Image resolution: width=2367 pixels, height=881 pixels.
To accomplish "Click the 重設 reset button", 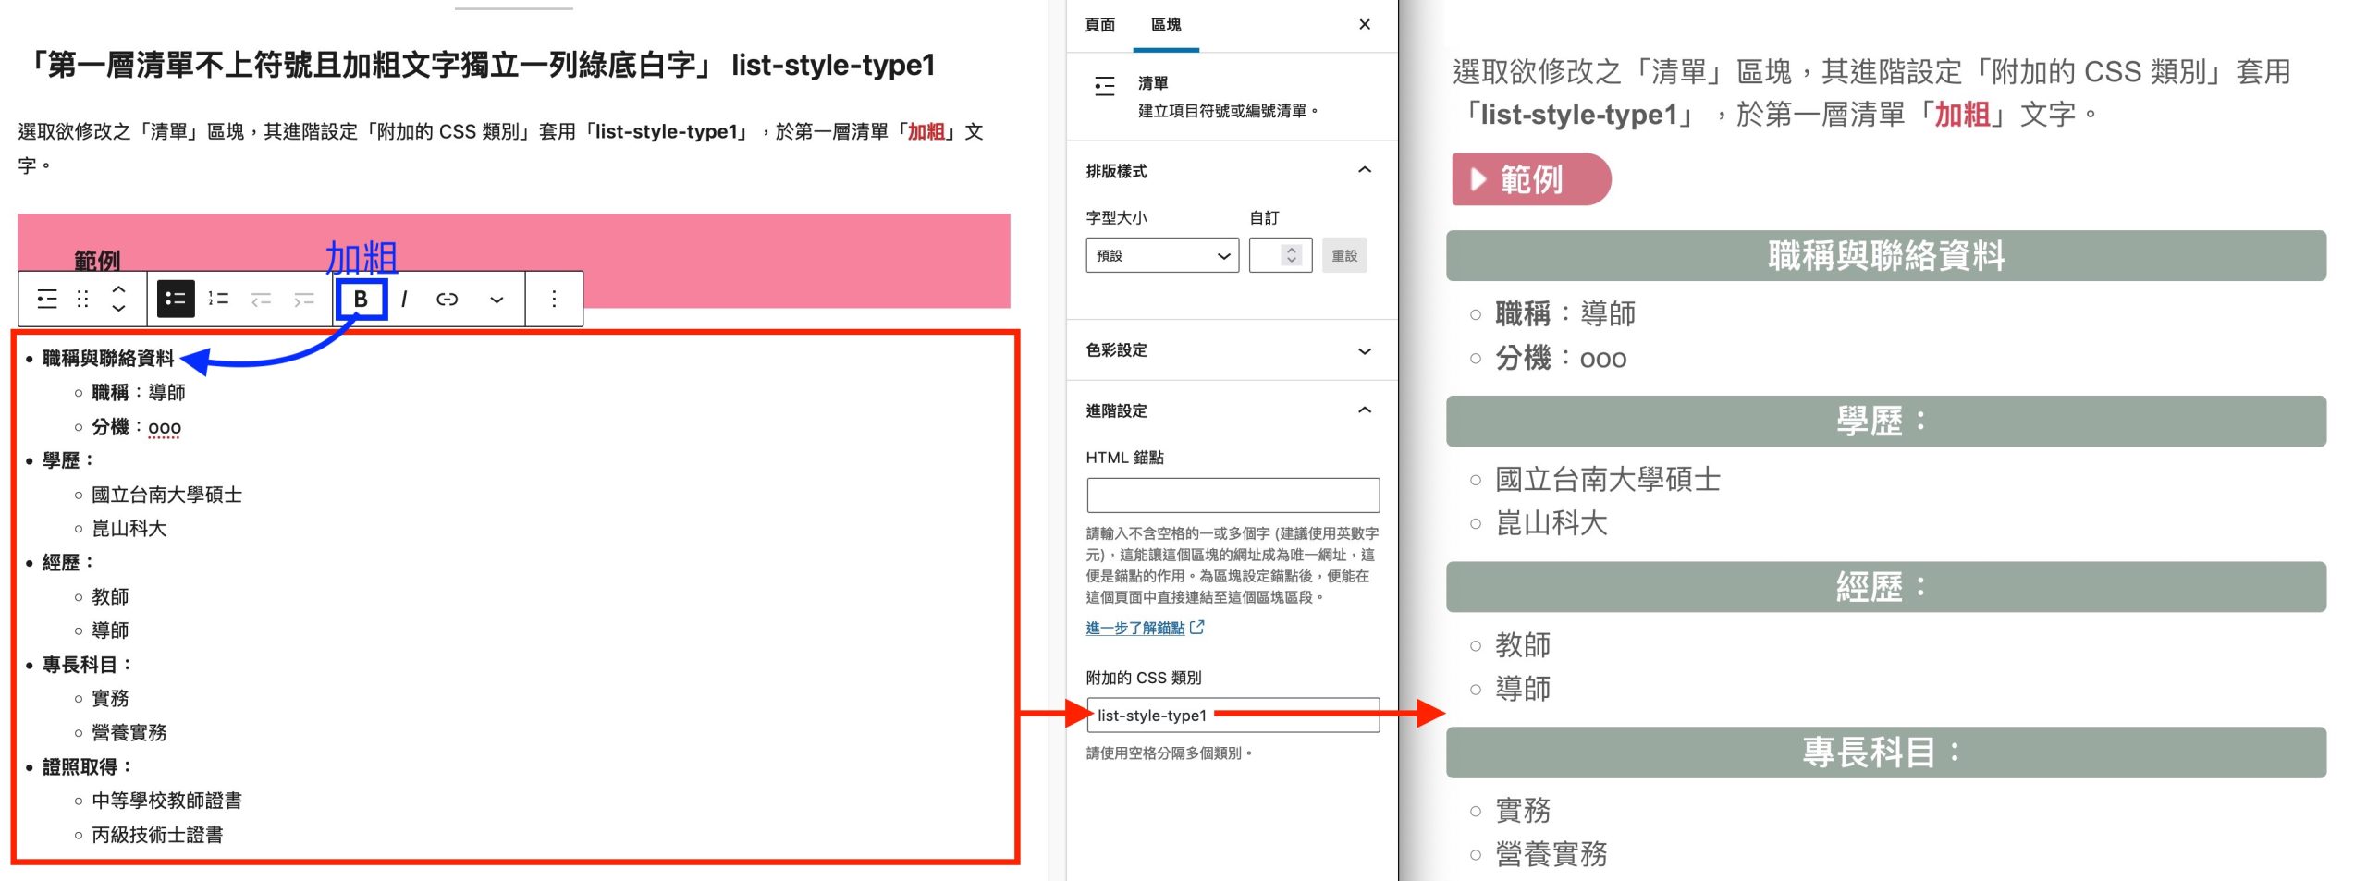I will coord(1344,256).
